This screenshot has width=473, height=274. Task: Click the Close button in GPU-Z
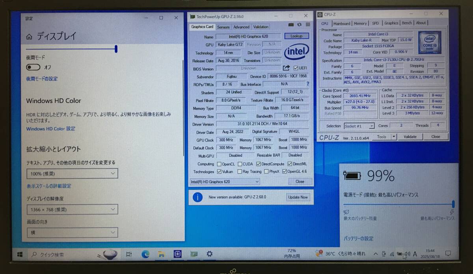coord(300,181)
